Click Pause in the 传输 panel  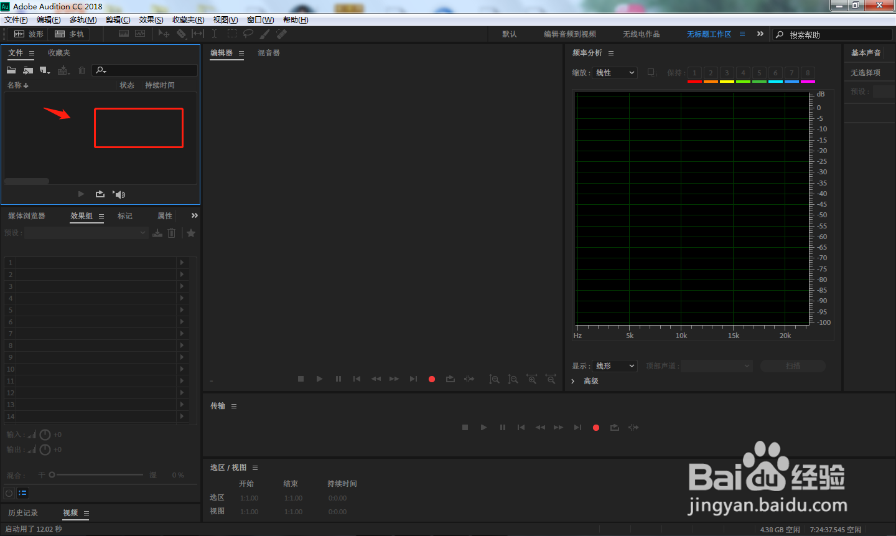click(503, 427)
